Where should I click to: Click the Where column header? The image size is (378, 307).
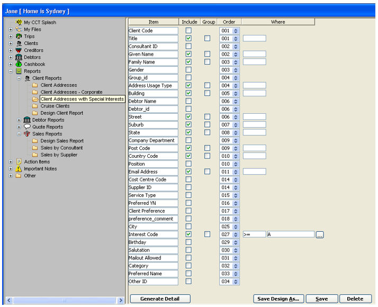278,22
